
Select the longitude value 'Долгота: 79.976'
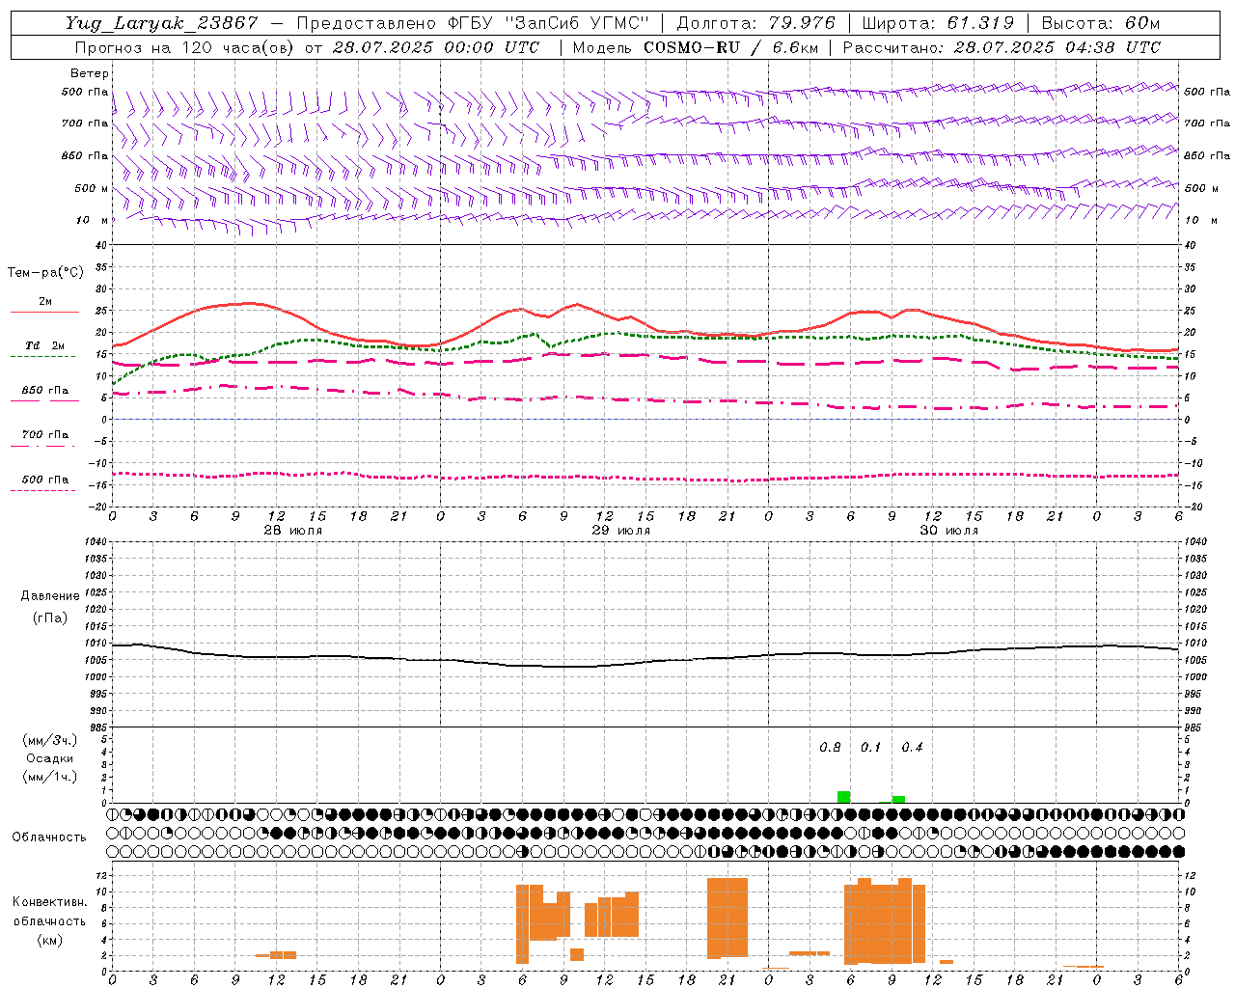tap(755, 23)
